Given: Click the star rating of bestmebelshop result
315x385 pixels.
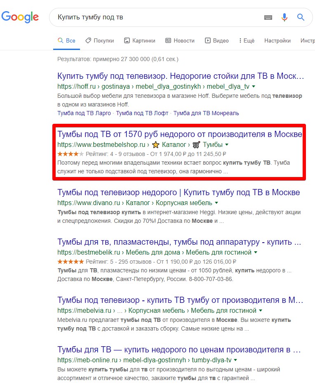Looking at the screenshot, I should click(71, 154).
